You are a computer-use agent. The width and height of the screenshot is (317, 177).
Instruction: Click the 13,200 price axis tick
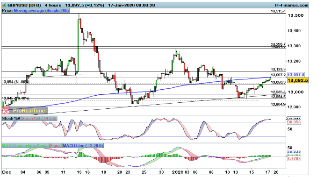[x=294, y=61]
